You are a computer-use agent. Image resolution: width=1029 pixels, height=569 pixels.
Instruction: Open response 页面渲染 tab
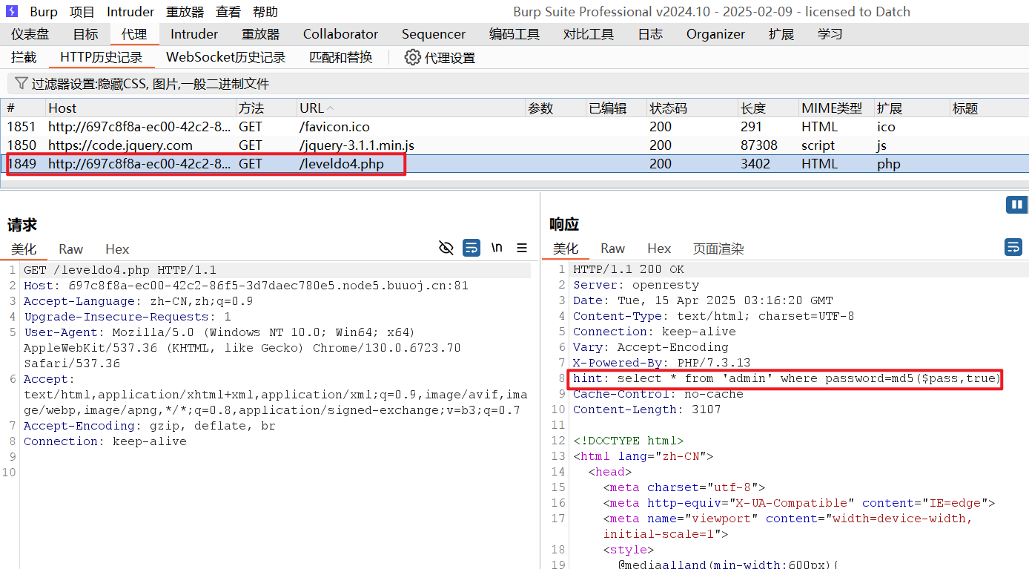coord(718,249)
